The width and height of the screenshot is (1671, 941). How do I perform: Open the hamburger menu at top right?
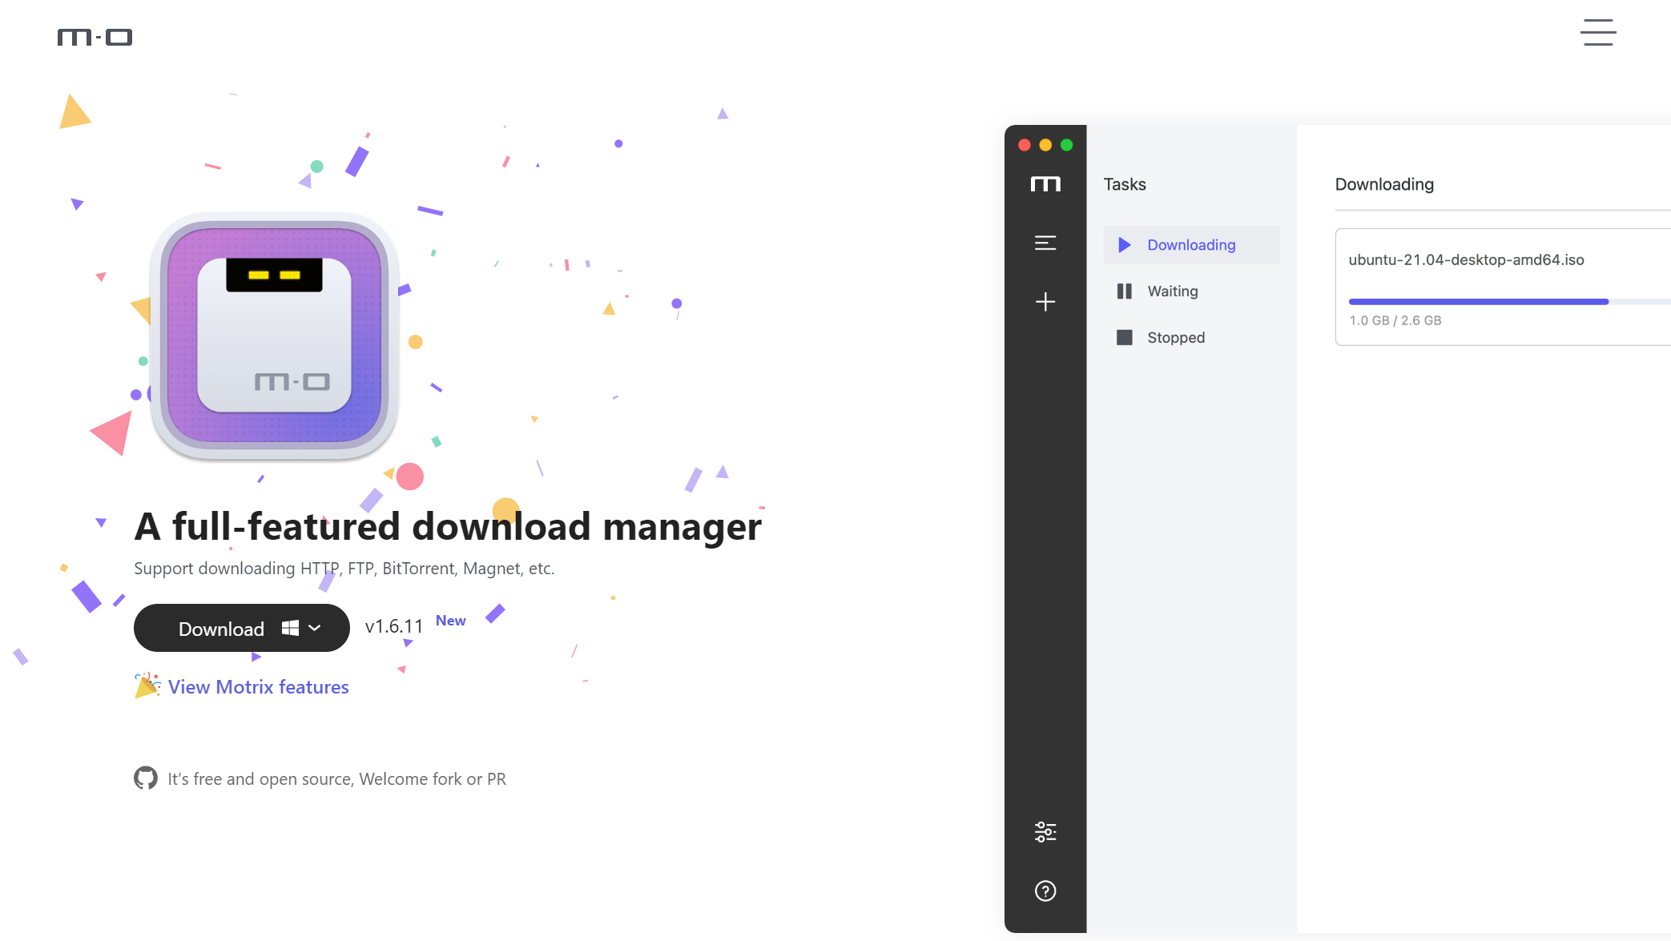coord(1597,33)
